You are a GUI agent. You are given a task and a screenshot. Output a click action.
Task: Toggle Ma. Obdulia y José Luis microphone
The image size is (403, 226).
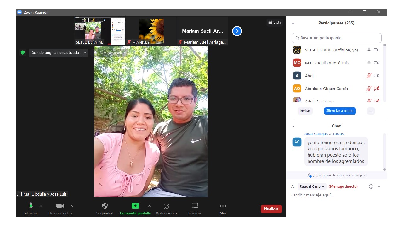pos(369,63)
